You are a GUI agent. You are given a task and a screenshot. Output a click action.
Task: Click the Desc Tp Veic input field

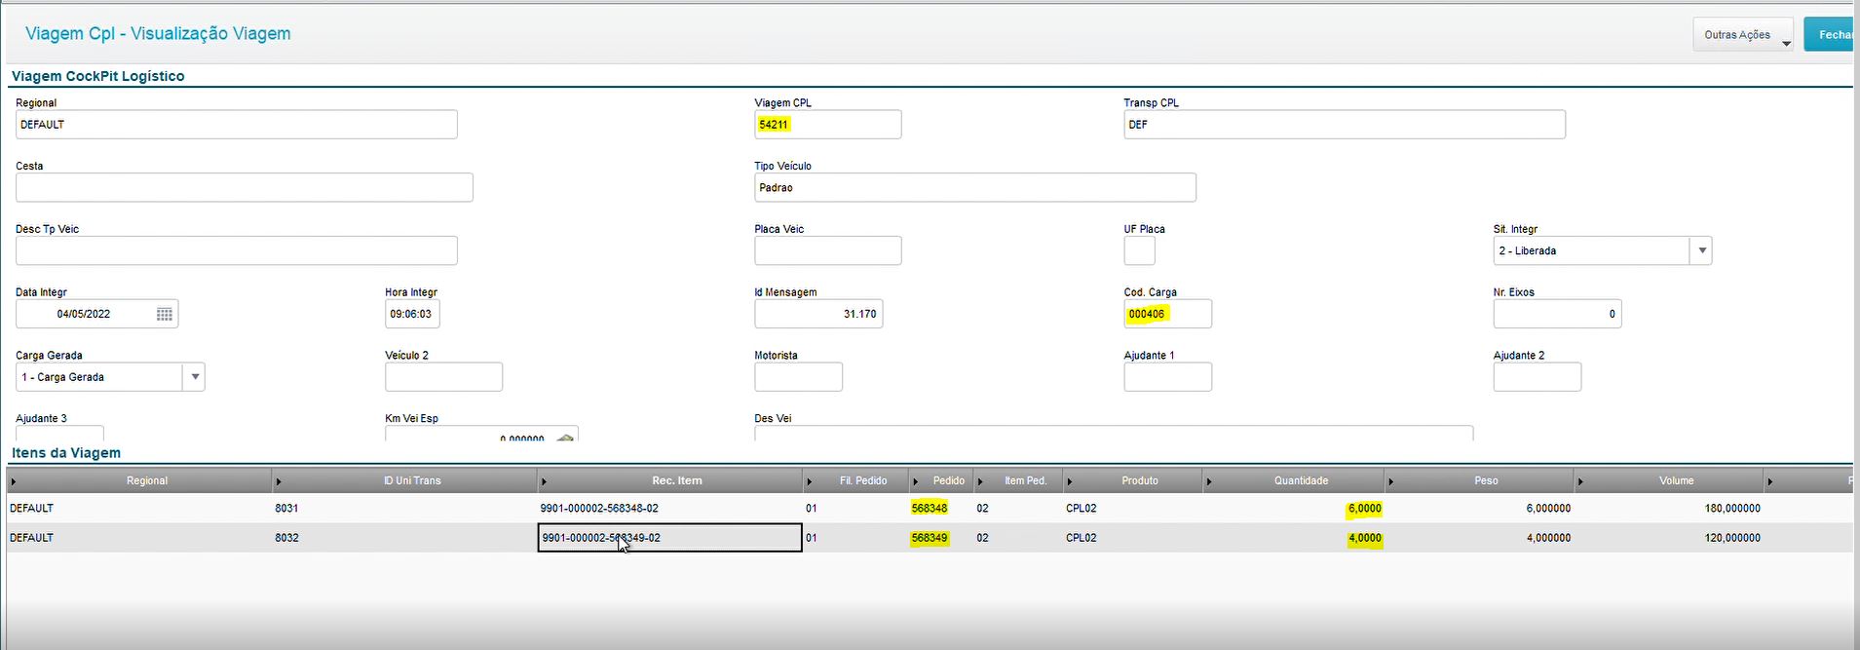[x=236, y=250]
